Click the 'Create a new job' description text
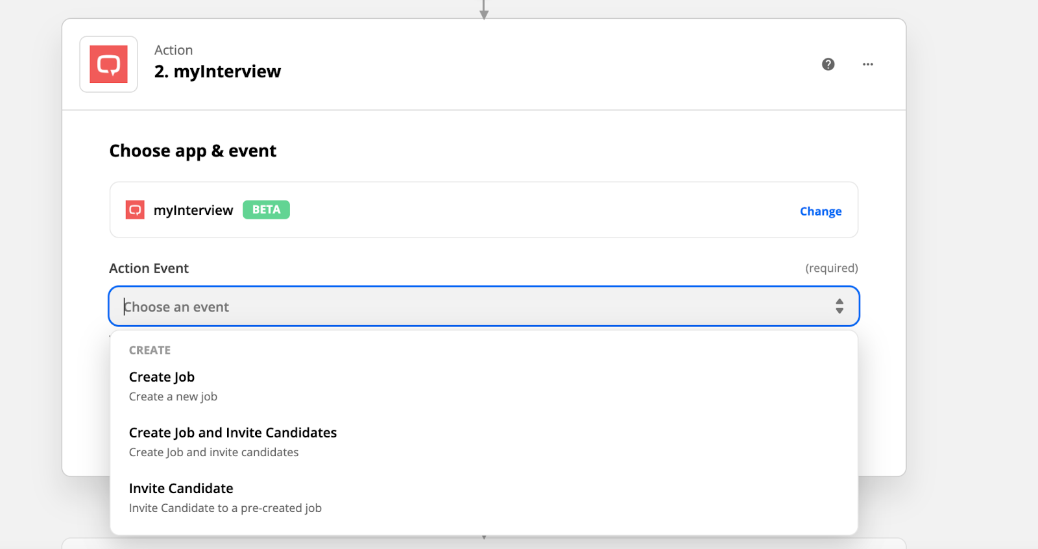The image size is (1038, 549). click(173, 396)
